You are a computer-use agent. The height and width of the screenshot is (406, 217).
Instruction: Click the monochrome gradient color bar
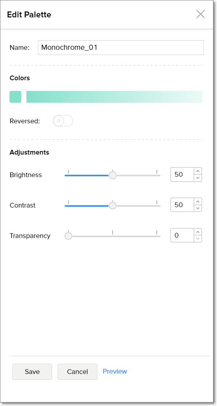114,97
